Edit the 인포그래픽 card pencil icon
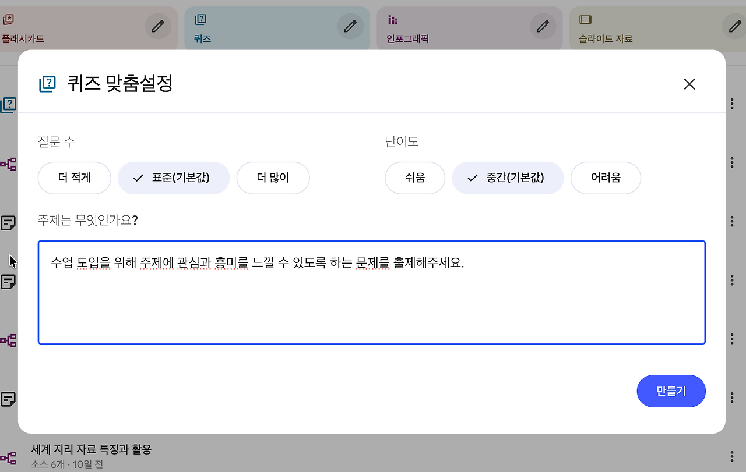The width and height of the screenshot is (746, 472). [543, 26]
